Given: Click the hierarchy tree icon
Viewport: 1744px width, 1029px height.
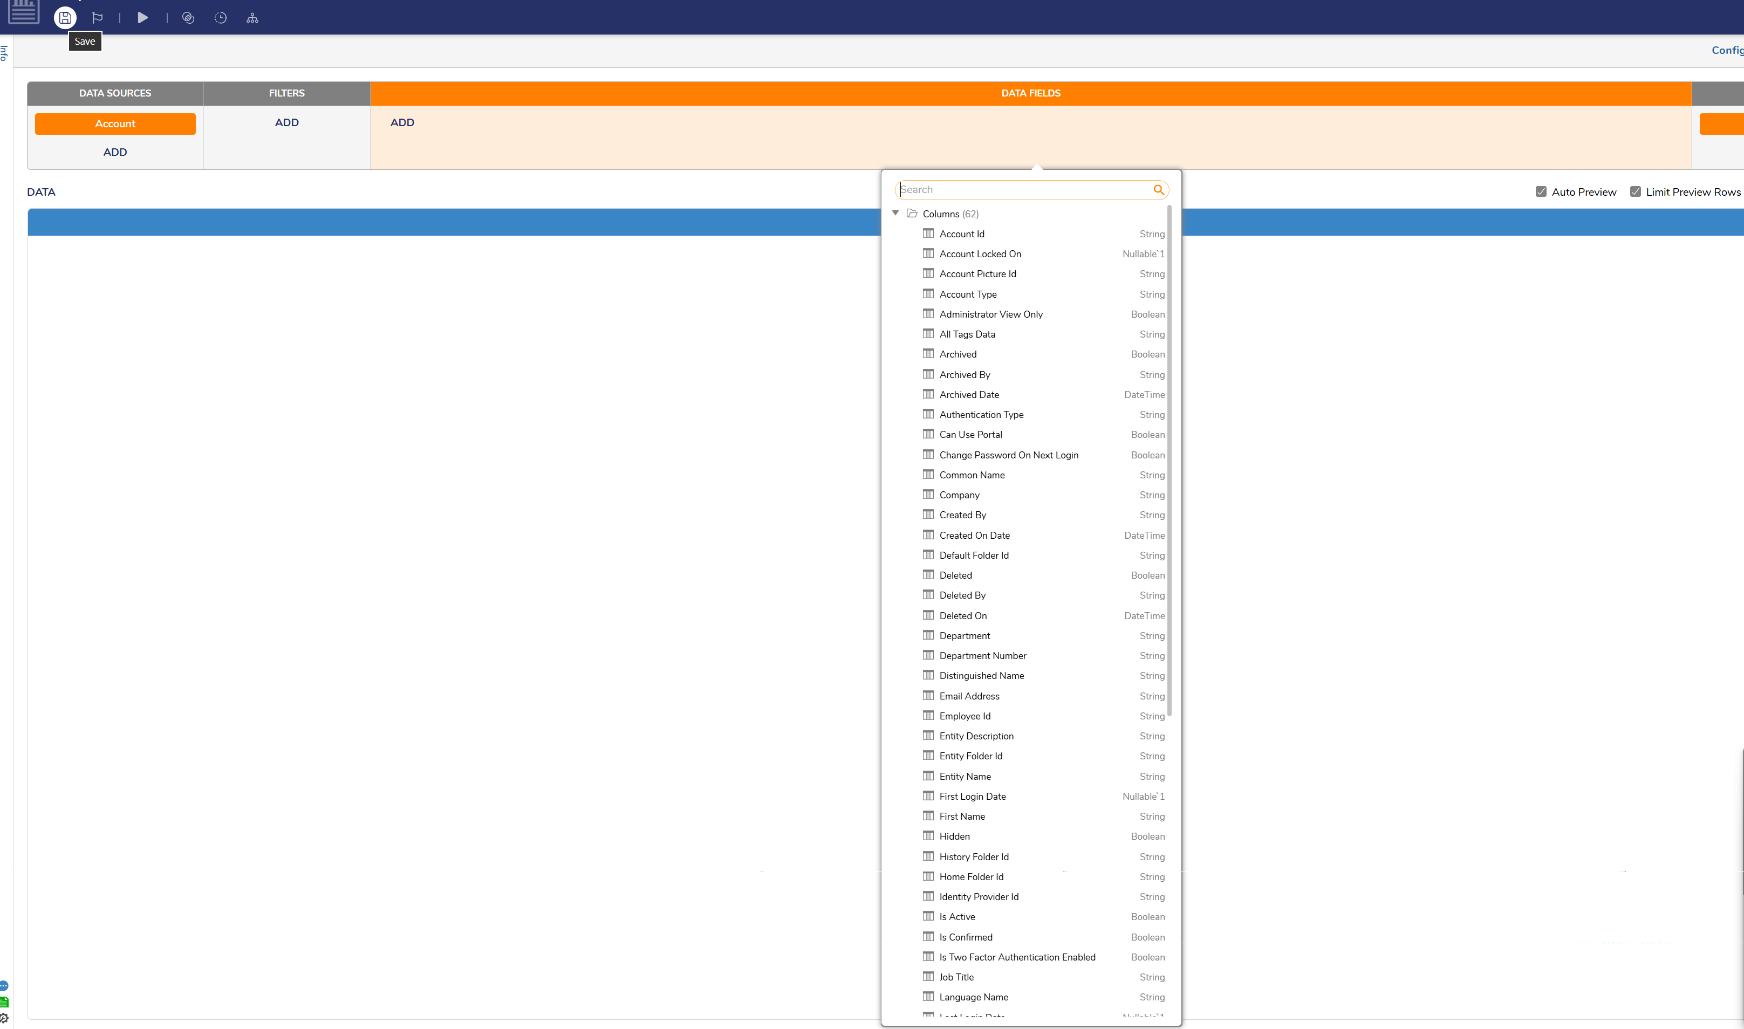Looking at the screenshot, I should pyautogui.click(x=252, y=18).
